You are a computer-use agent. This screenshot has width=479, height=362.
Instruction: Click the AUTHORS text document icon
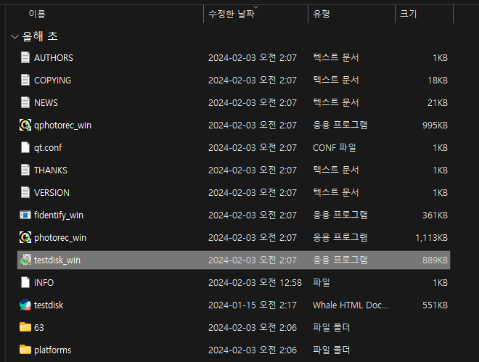pyautogui.click(x=25, y=57)
